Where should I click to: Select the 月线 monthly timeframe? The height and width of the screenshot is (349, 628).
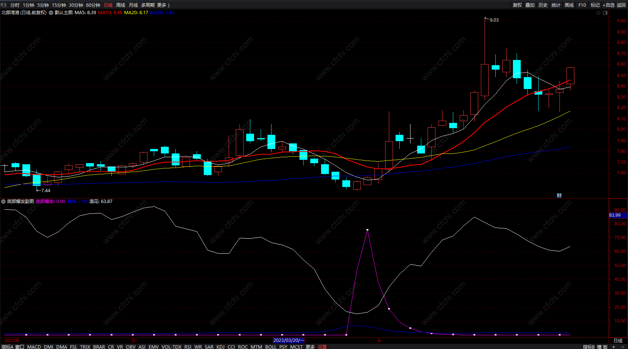click(133, 5)
